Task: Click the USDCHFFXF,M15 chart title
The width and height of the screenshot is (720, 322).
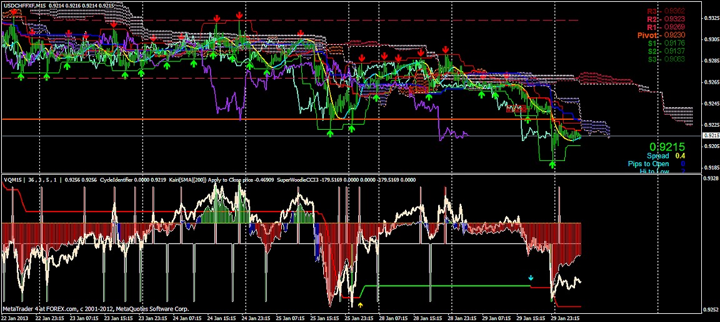Action: tap(24, 4)
